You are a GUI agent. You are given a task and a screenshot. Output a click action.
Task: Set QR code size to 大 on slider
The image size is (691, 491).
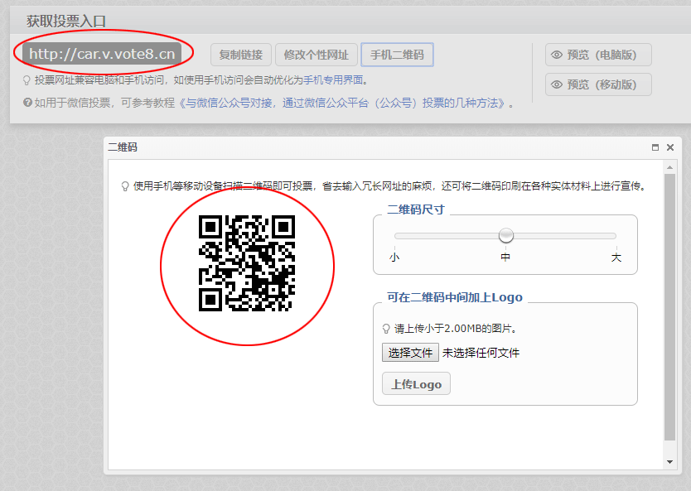(616, 237)
